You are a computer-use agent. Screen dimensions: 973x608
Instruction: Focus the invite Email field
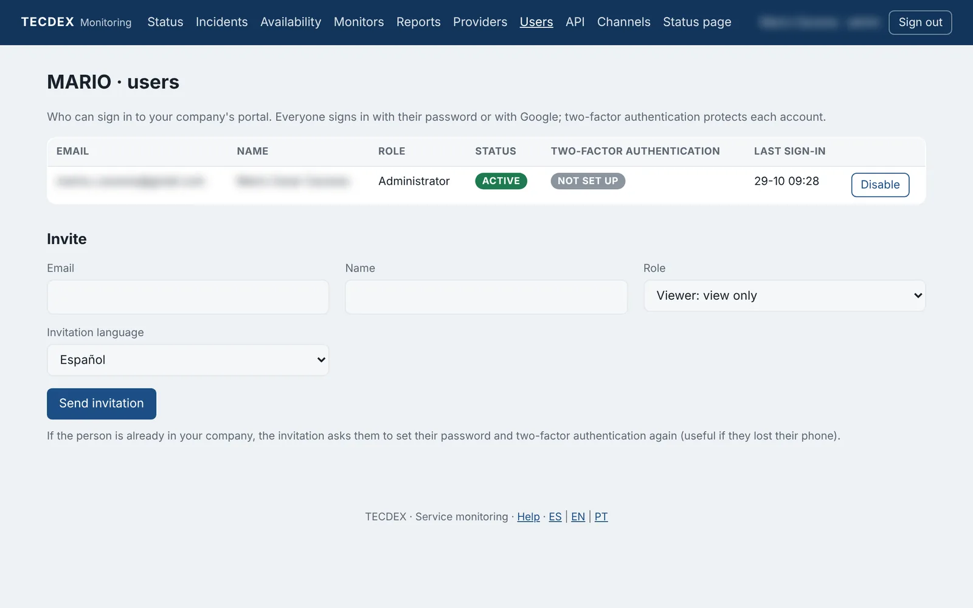coord(188,297)
